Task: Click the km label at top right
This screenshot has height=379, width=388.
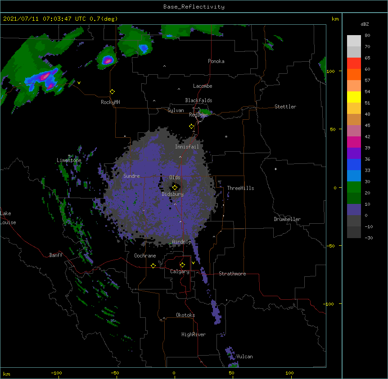Action: pos(335,19)
